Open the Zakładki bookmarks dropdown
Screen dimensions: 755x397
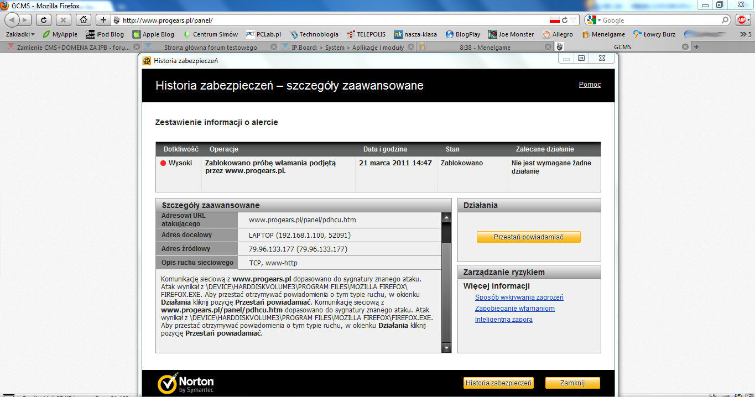20,34
